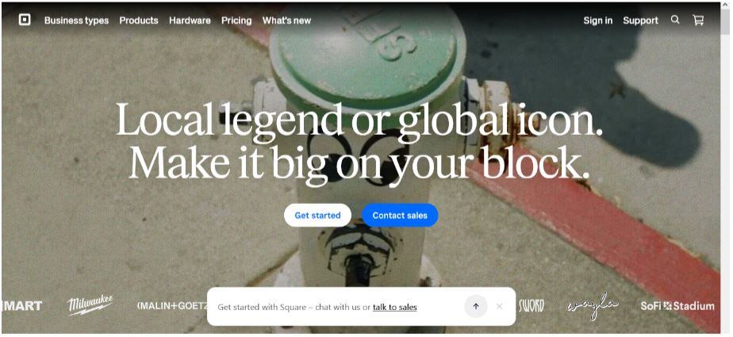Image resolution: width=733 pixels, height=337 pixels.
Task: Click the page's vertical scrollbar
Action: pyautogui.click(x=725, y=168)
